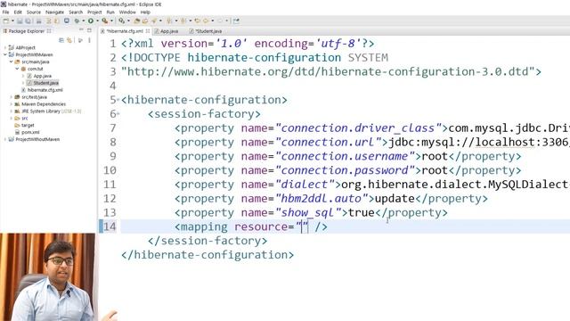Click the Debug bug icon
The height and width of the screenshot is (321, 570).
(77, 21)
